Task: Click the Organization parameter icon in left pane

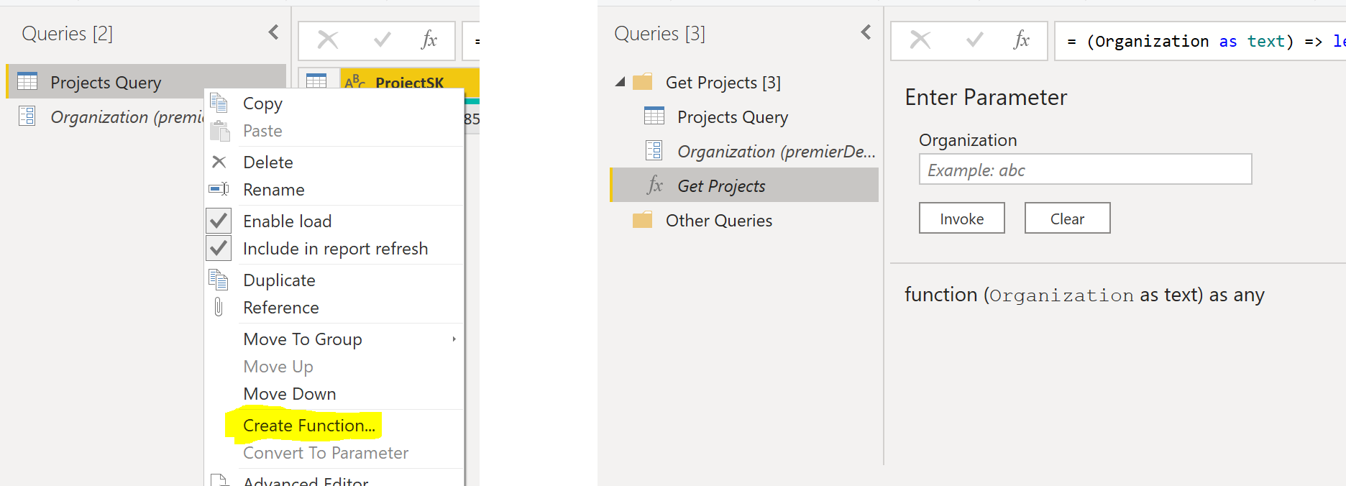Action: [x=27, y=116]
